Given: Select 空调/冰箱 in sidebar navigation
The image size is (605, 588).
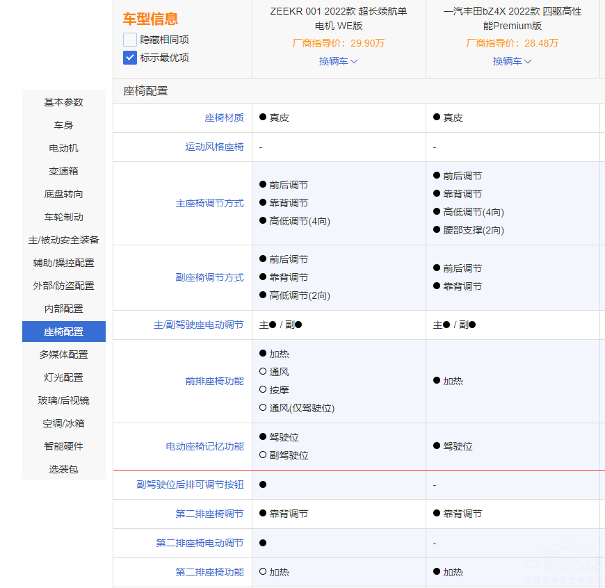Looking at the screenshot, I should [64, 423].
